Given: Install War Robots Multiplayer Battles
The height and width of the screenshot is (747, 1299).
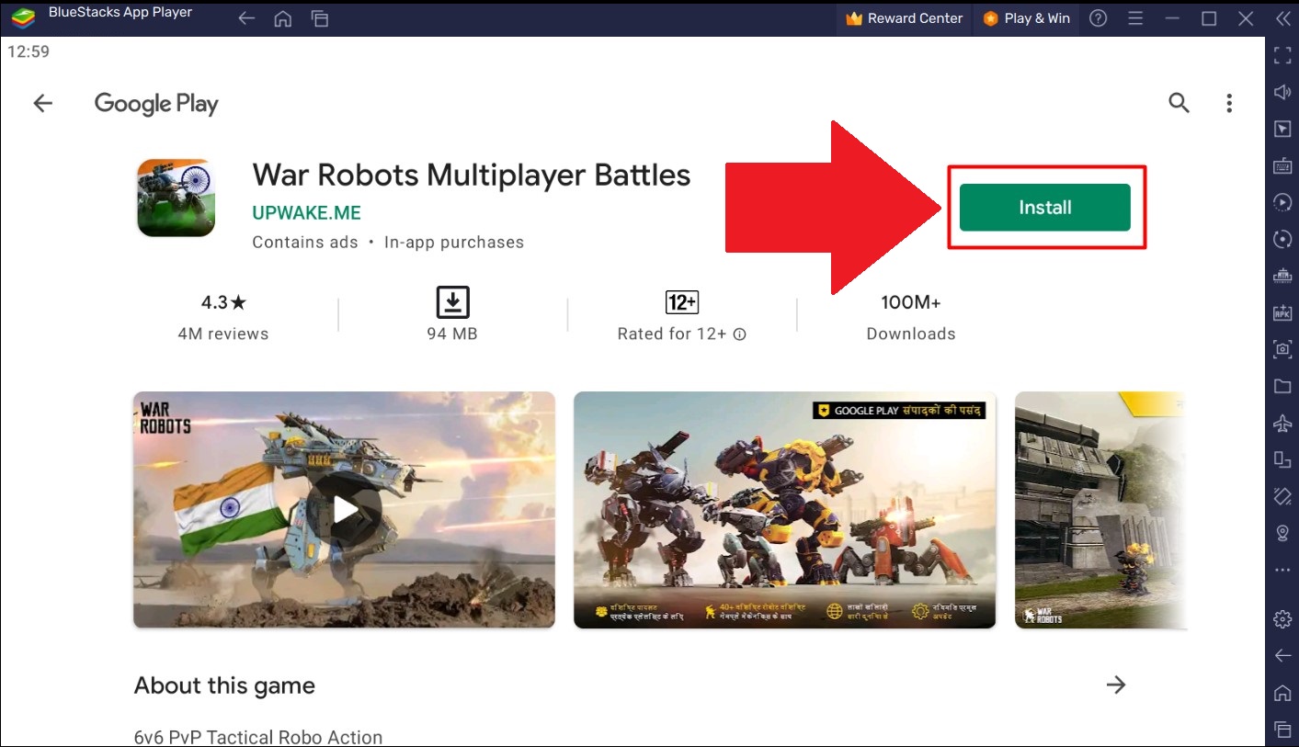Looking at the screenshot, I should pos(1045,207).
